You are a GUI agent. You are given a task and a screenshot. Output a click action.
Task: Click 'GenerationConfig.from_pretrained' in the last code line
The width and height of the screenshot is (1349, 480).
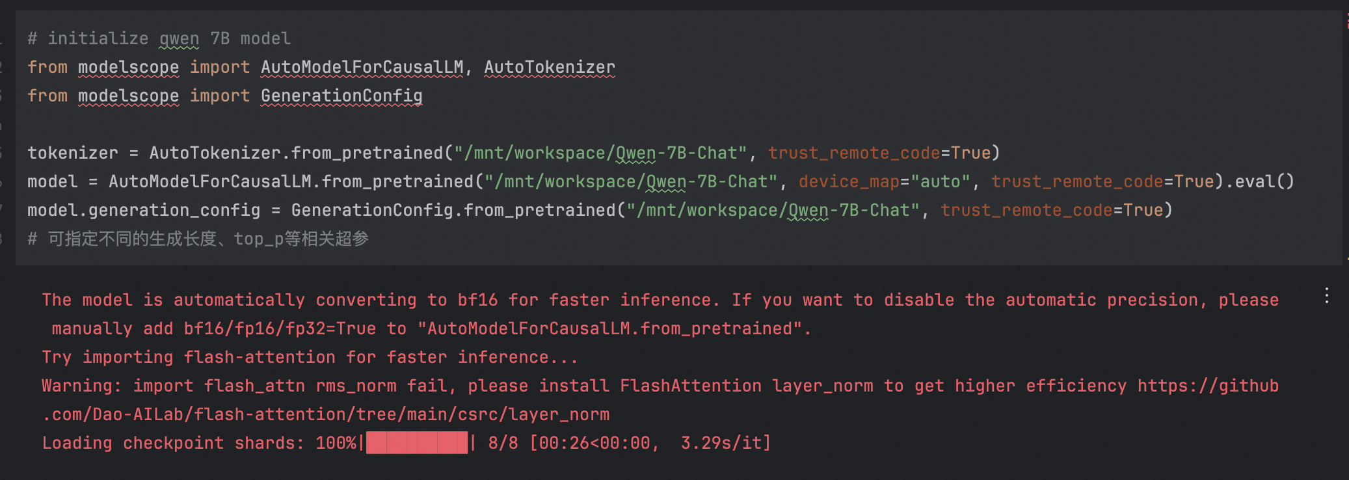pos(453,210)
